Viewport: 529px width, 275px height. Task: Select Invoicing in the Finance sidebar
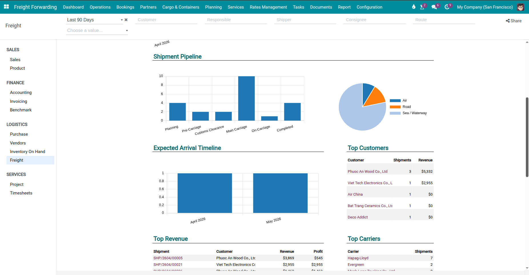click(18, 101)
